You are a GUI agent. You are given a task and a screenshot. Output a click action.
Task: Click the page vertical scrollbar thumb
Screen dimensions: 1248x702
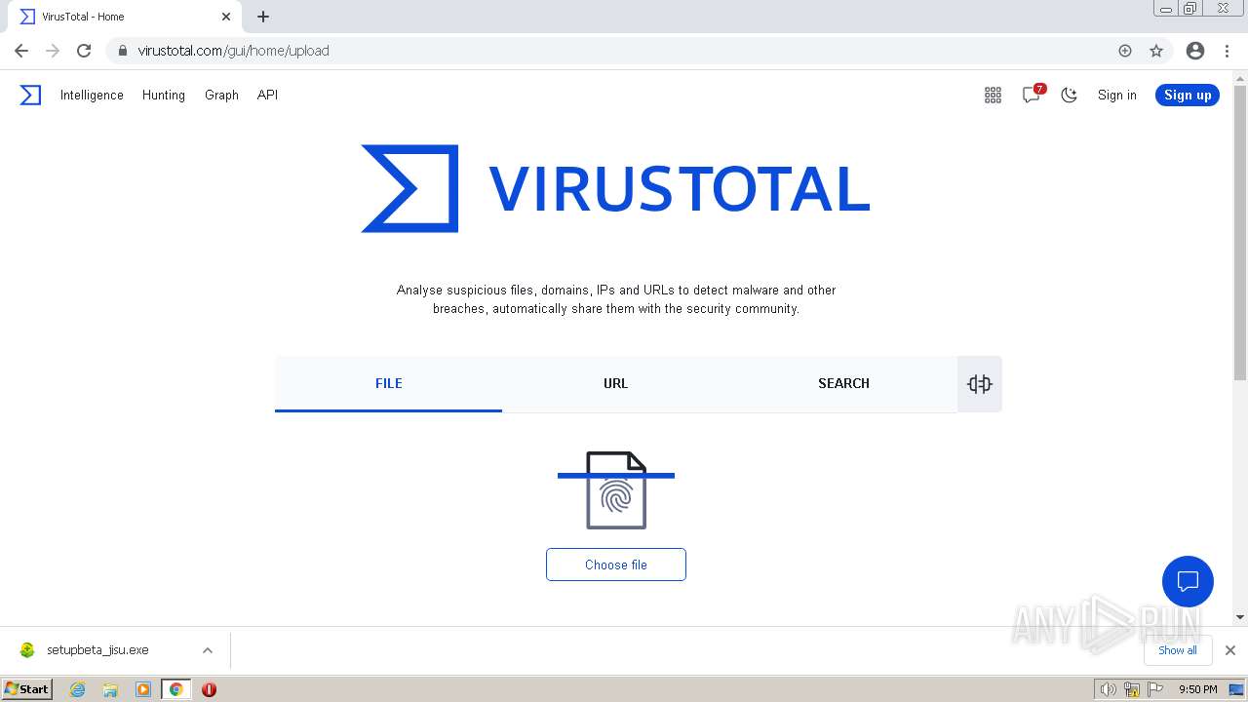tap(1240, 232)
